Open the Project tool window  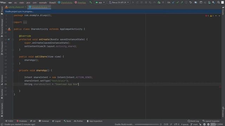[x=2, y=10]
